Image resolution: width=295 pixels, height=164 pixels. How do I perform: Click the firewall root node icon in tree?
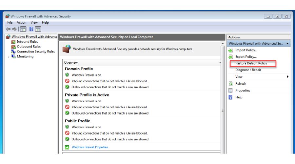[x=8, y=36]
